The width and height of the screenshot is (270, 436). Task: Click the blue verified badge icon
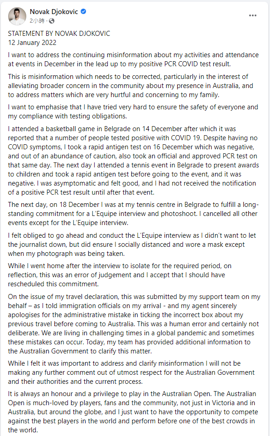tap(83, 12)
